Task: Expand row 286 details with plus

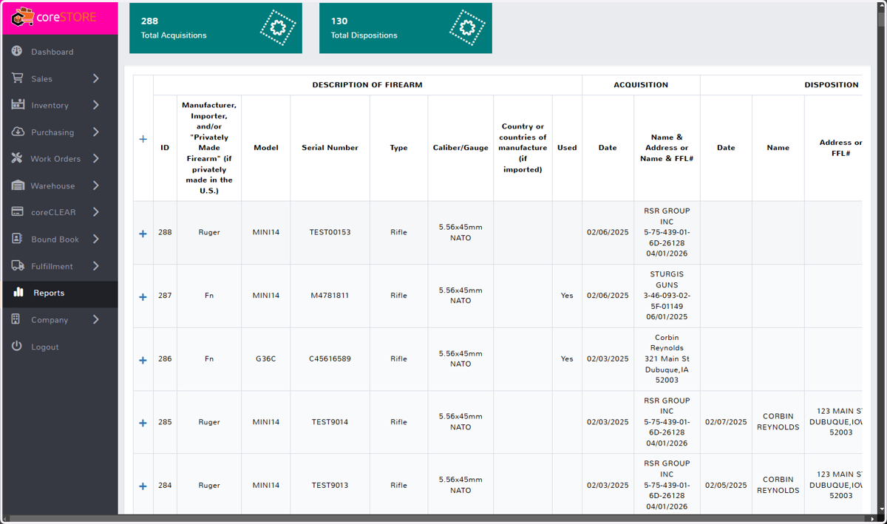Action: [x=143, y=360]
